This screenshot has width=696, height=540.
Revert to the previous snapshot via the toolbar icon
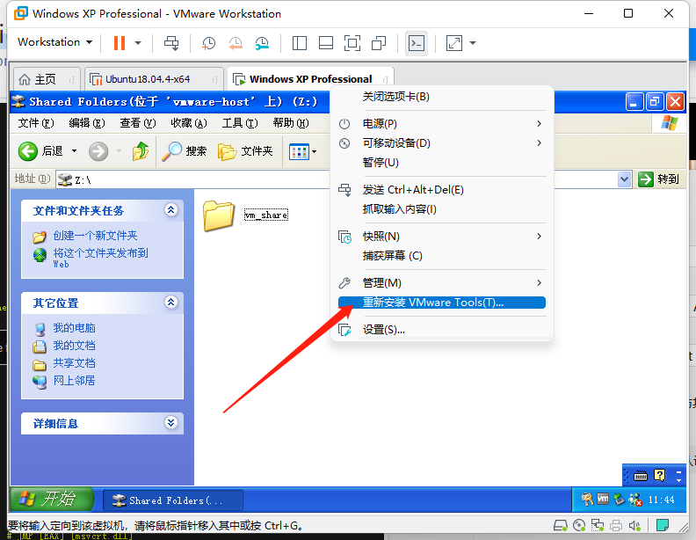coord(236,43)
